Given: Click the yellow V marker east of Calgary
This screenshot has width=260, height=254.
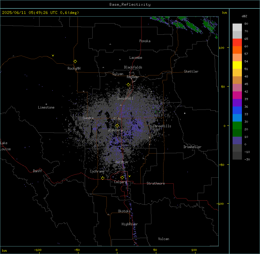Looking at the screenshot, I should [x=129, y=176].
